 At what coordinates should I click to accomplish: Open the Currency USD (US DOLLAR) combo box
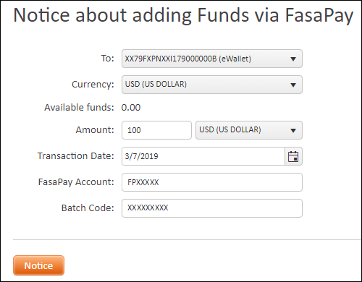point(212,85)
